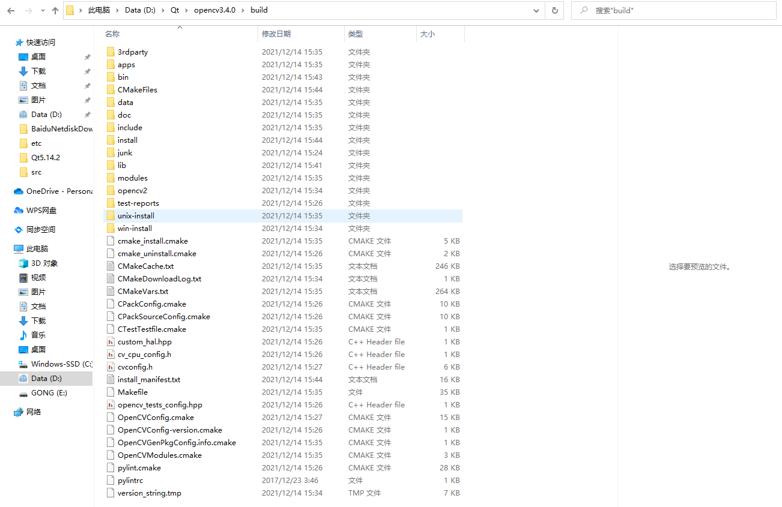Select the Makefile file icon
The image size is (782, 507).
click(111, 392)
